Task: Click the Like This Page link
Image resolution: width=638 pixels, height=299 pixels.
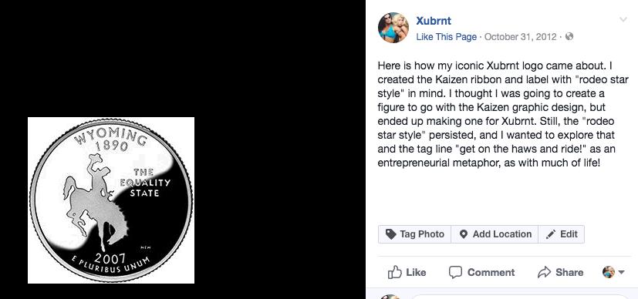Action: coord(446,37)
